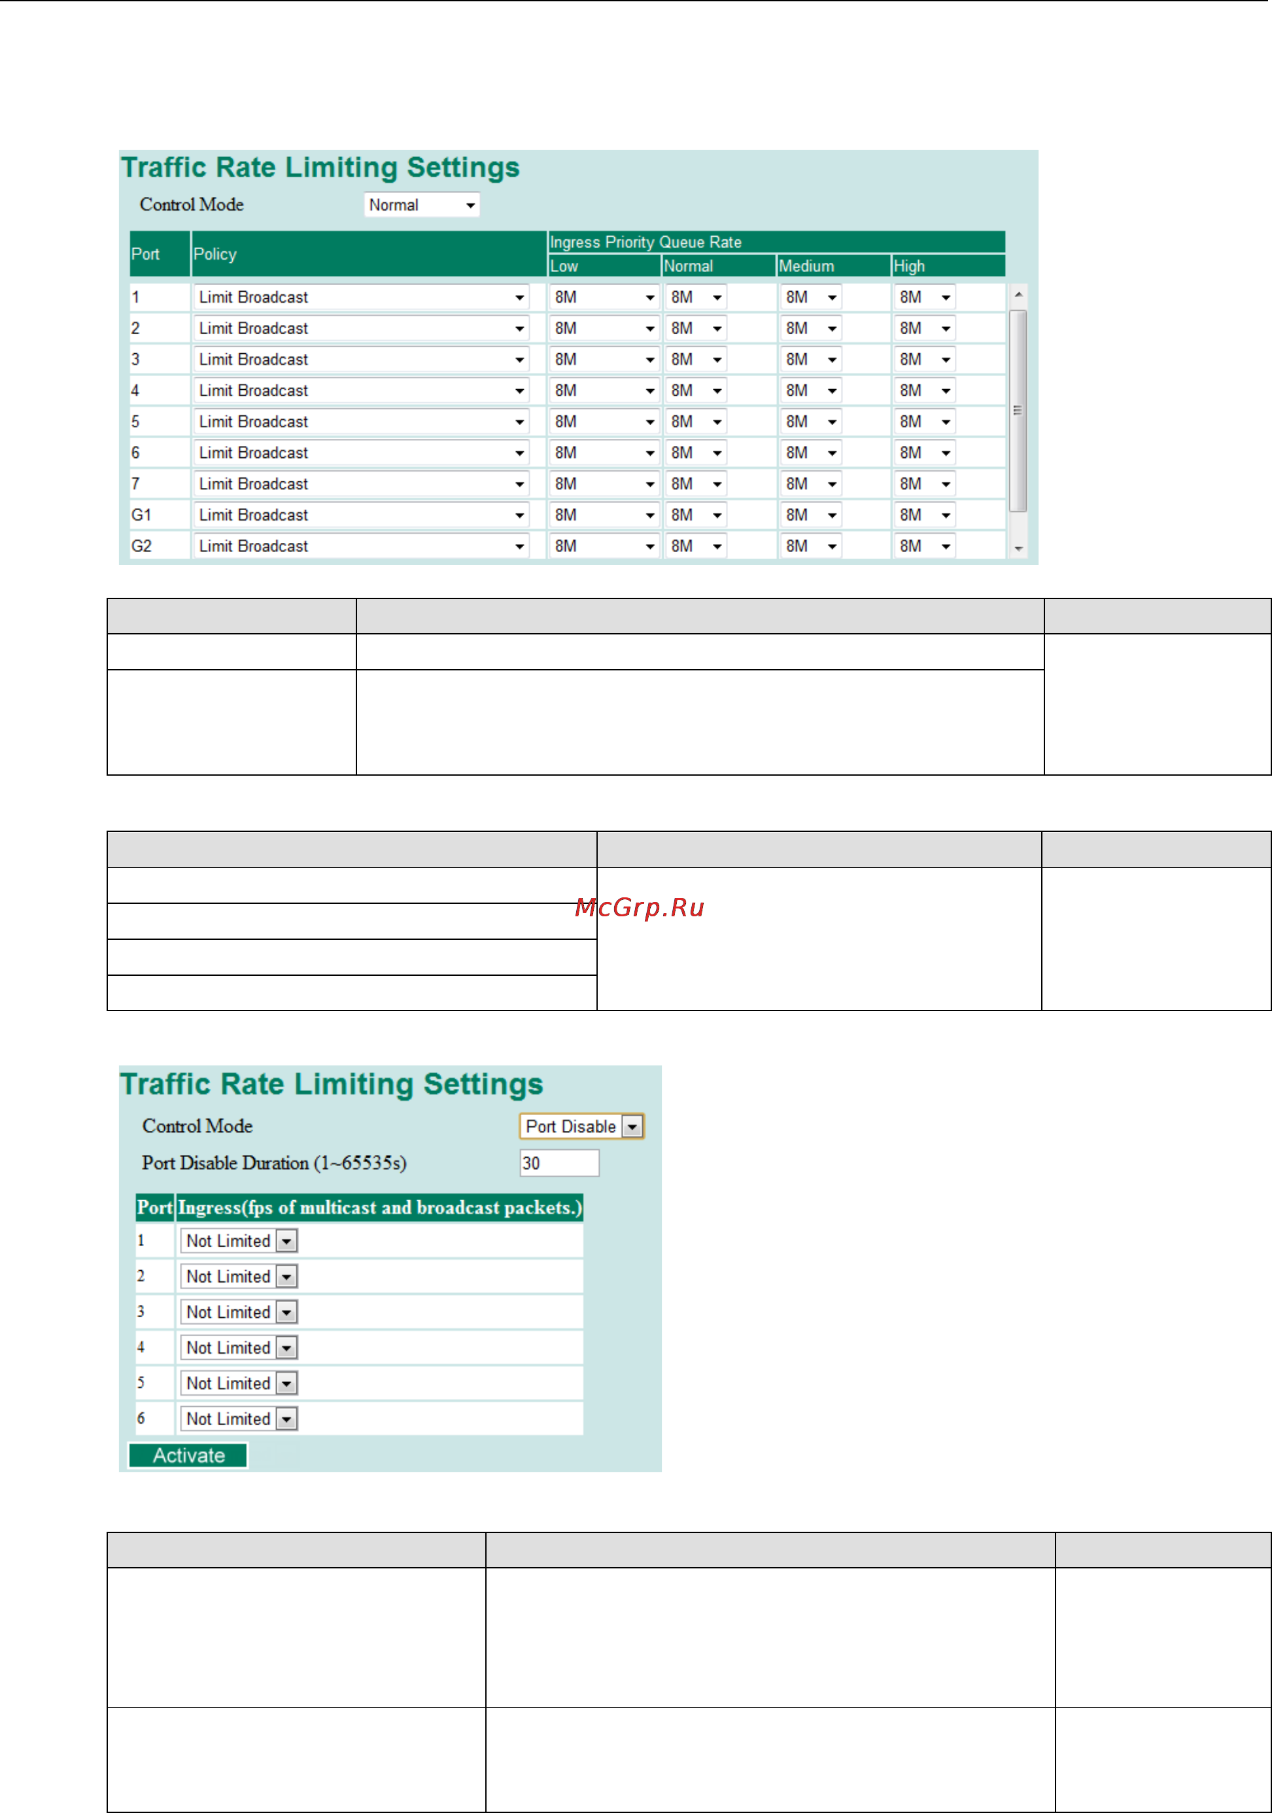The width and height of the screenshot is (1272, 1813).
Task: Open the Ingress Not Limited dropdown for port 1
Action: click(239, 1242)
